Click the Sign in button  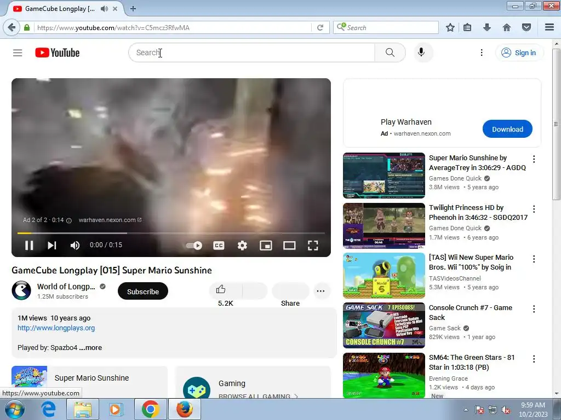click(519, 53)
